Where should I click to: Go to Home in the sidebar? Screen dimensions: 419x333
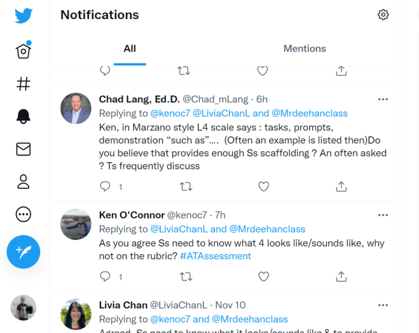(x=24, y=51)
